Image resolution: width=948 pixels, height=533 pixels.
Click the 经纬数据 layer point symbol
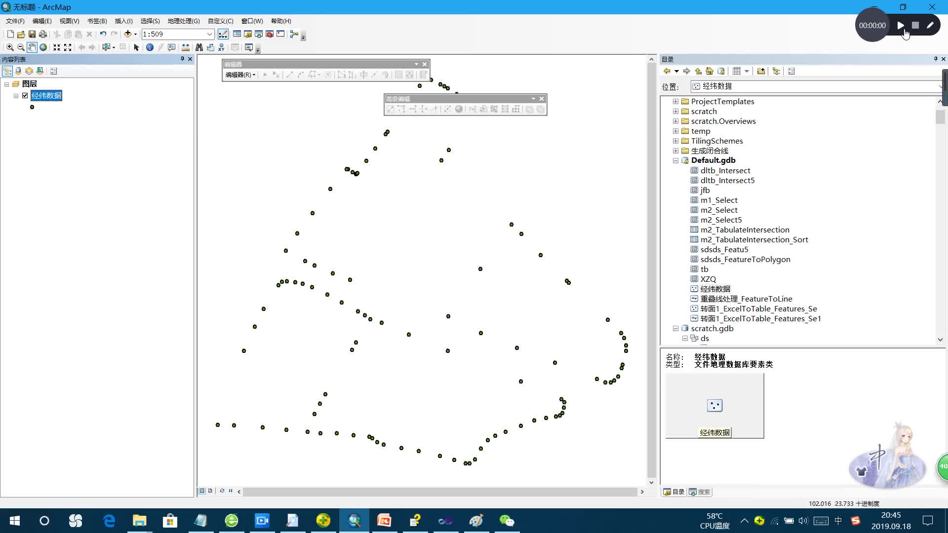point(32,107)
